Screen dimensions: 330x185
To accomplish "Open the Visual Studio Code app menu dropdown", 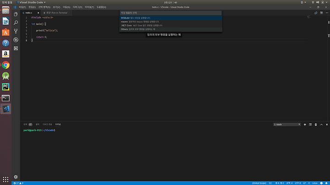I will pyautogui.click(x=31, y=2).
